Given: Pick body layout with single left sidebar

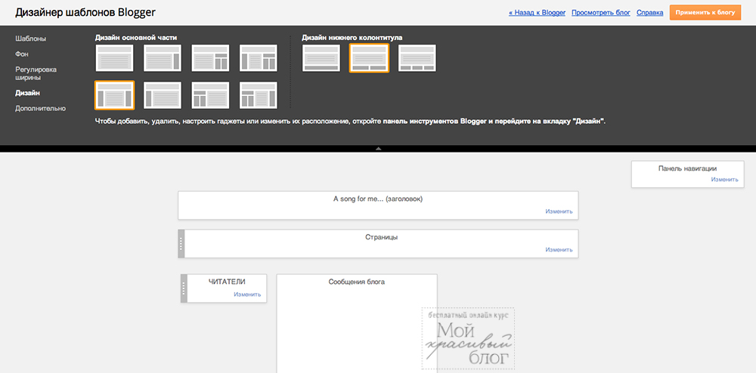Looking at the screenshot, I should click(x=163, y=95).
